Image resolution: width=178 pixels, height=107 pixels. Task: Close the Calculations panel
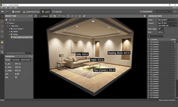32,56
